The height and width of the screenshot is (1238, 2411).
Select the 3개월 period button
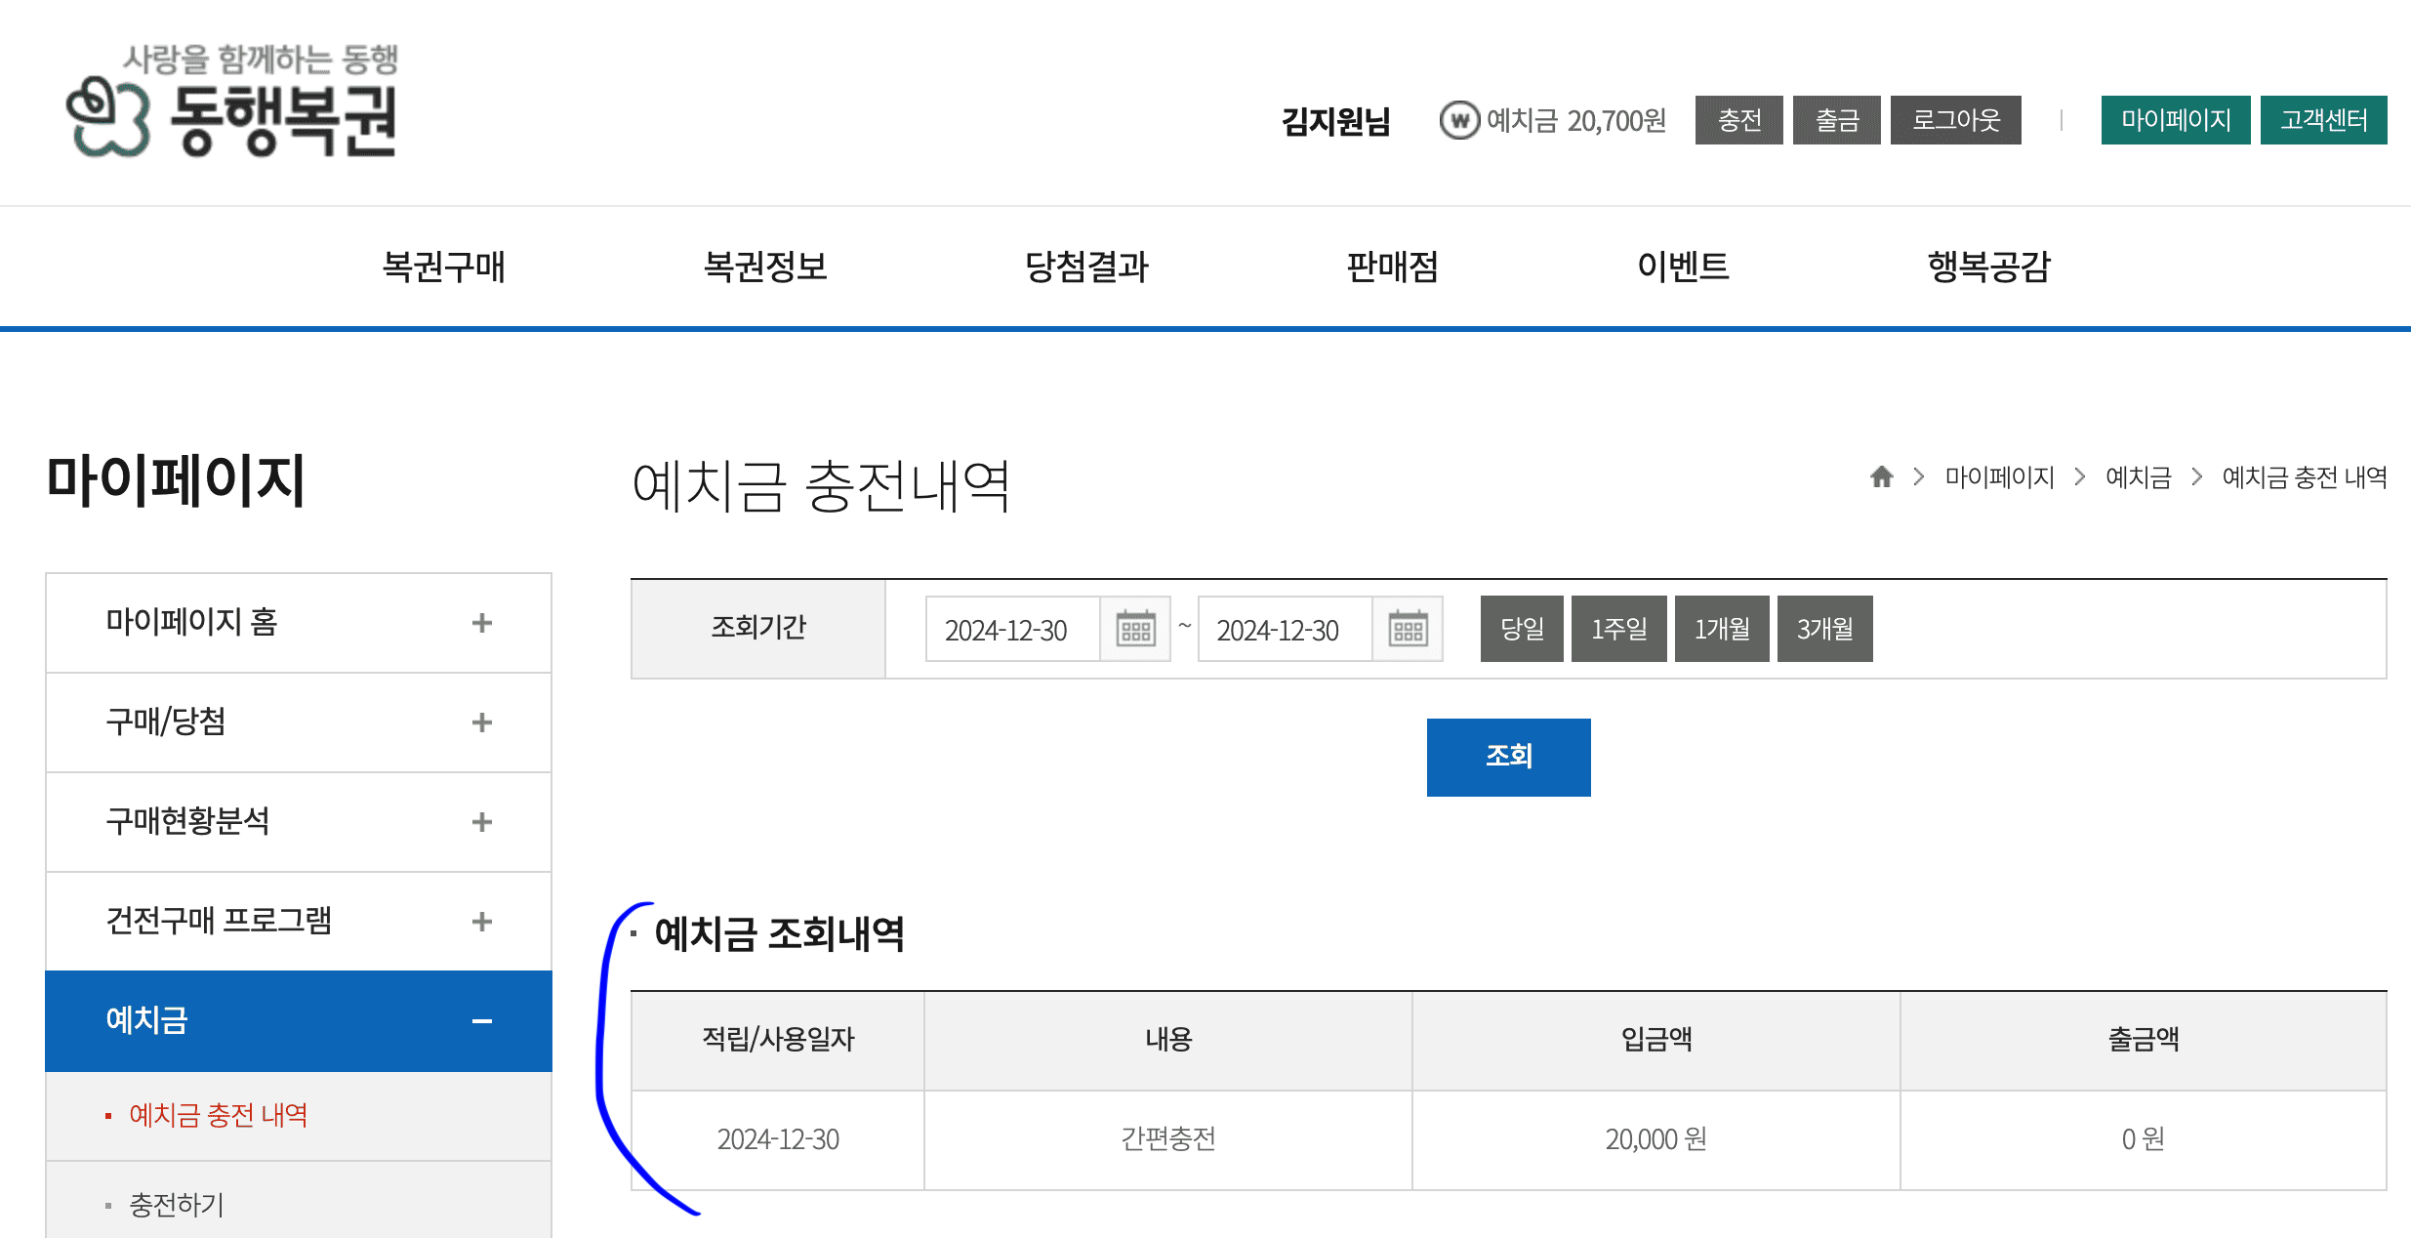pos(1825,629)
